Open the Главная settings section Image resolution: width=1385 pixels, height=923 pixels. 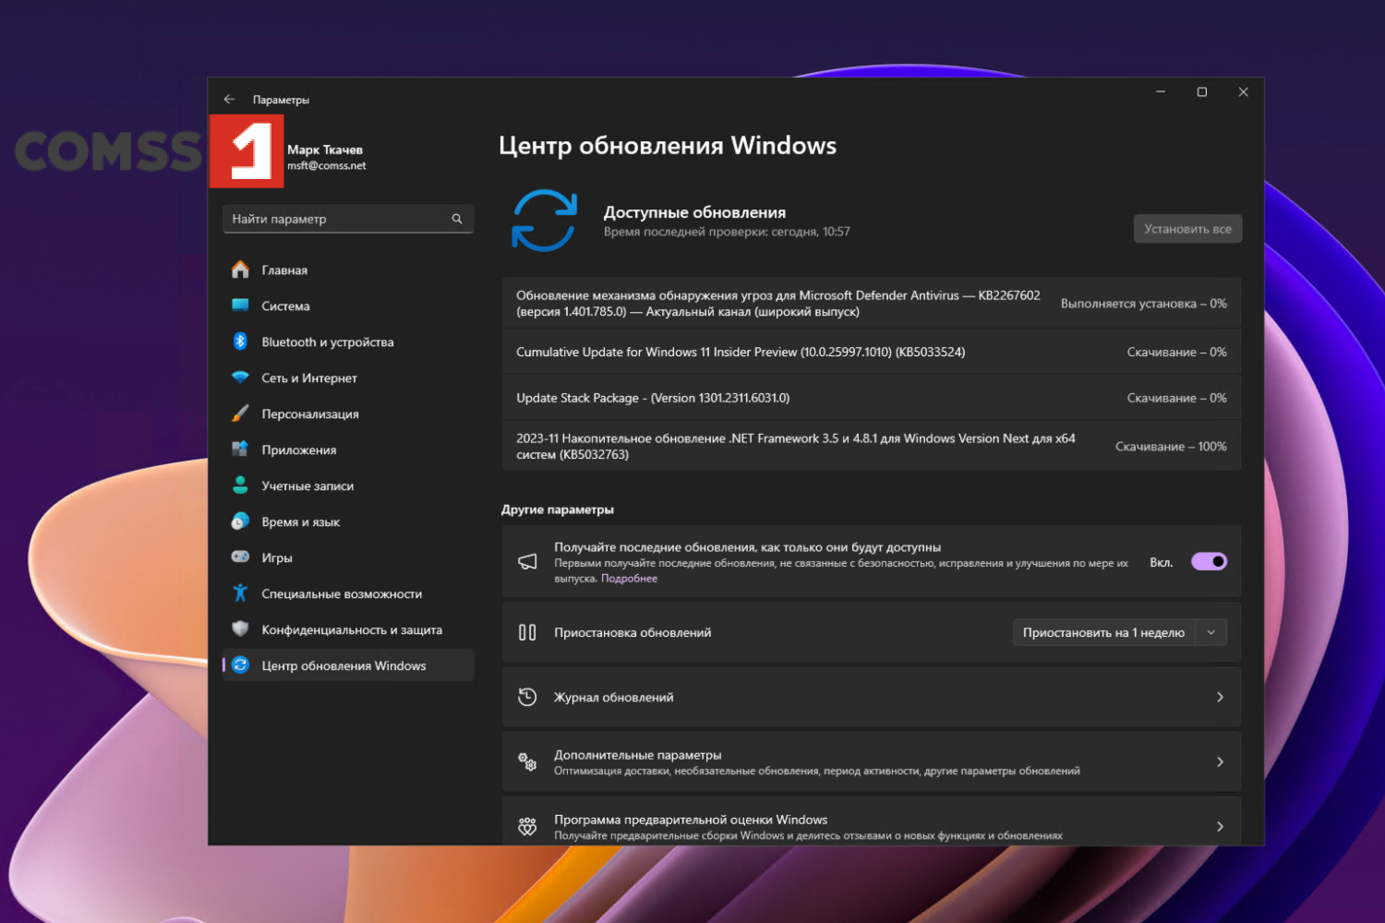tap(348, 270)
